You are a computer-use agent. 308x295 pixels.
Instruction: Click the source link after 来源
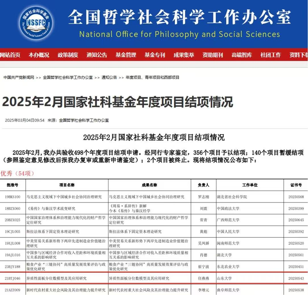84,120
